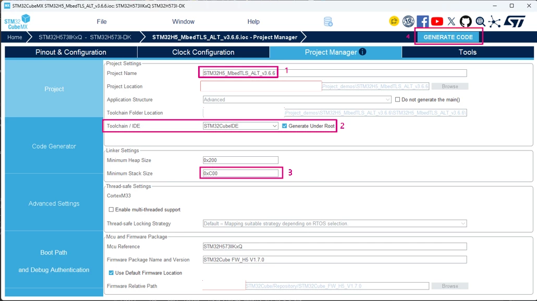537x301 pixels.
Task: Uncheck Generate Under Root
Action: pos(284,126)
